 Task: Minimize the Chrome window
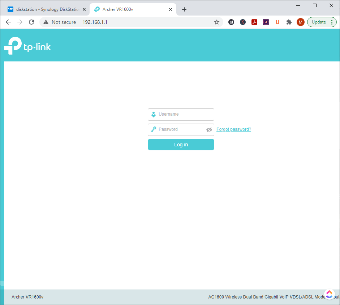click(x=298, y=6)
